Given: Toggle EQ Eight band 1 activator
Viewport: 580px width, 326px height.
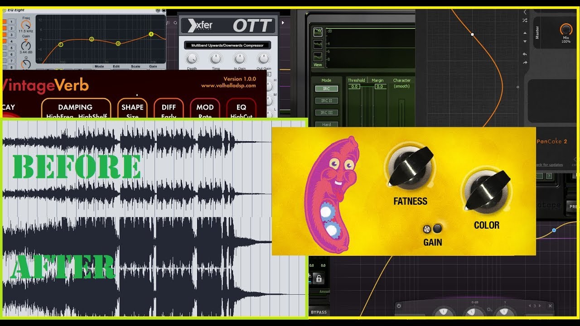Looking at the screenshot, I should (5, 22).
